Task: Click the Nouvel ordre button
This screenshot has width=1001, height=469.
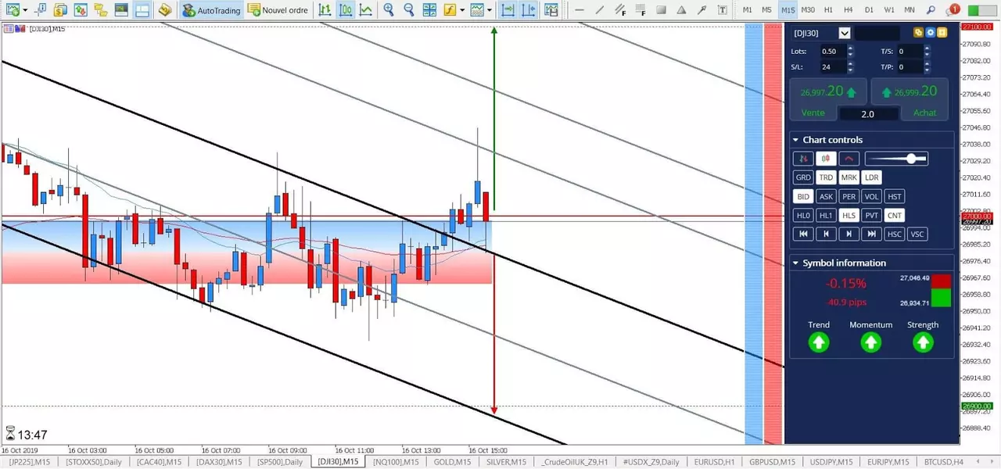Action: pyautogui.click(x=277, y=10)
